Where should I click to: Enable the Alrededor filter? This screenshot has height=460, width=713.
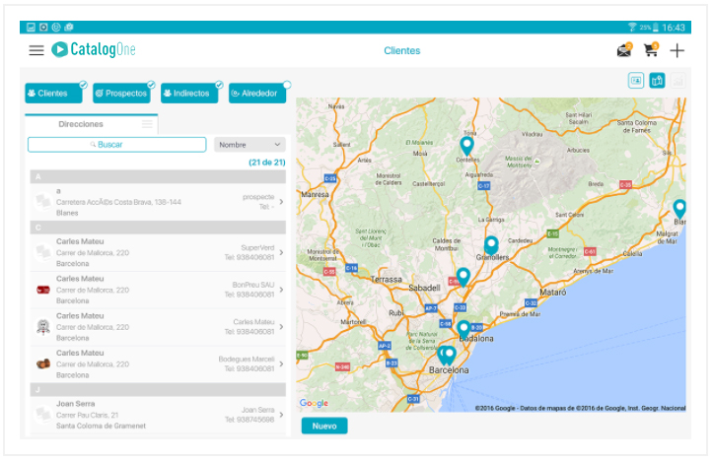257,94
